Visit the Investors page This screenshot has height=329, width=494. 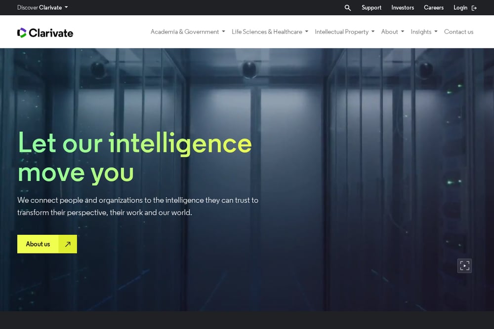click(403, 7)
